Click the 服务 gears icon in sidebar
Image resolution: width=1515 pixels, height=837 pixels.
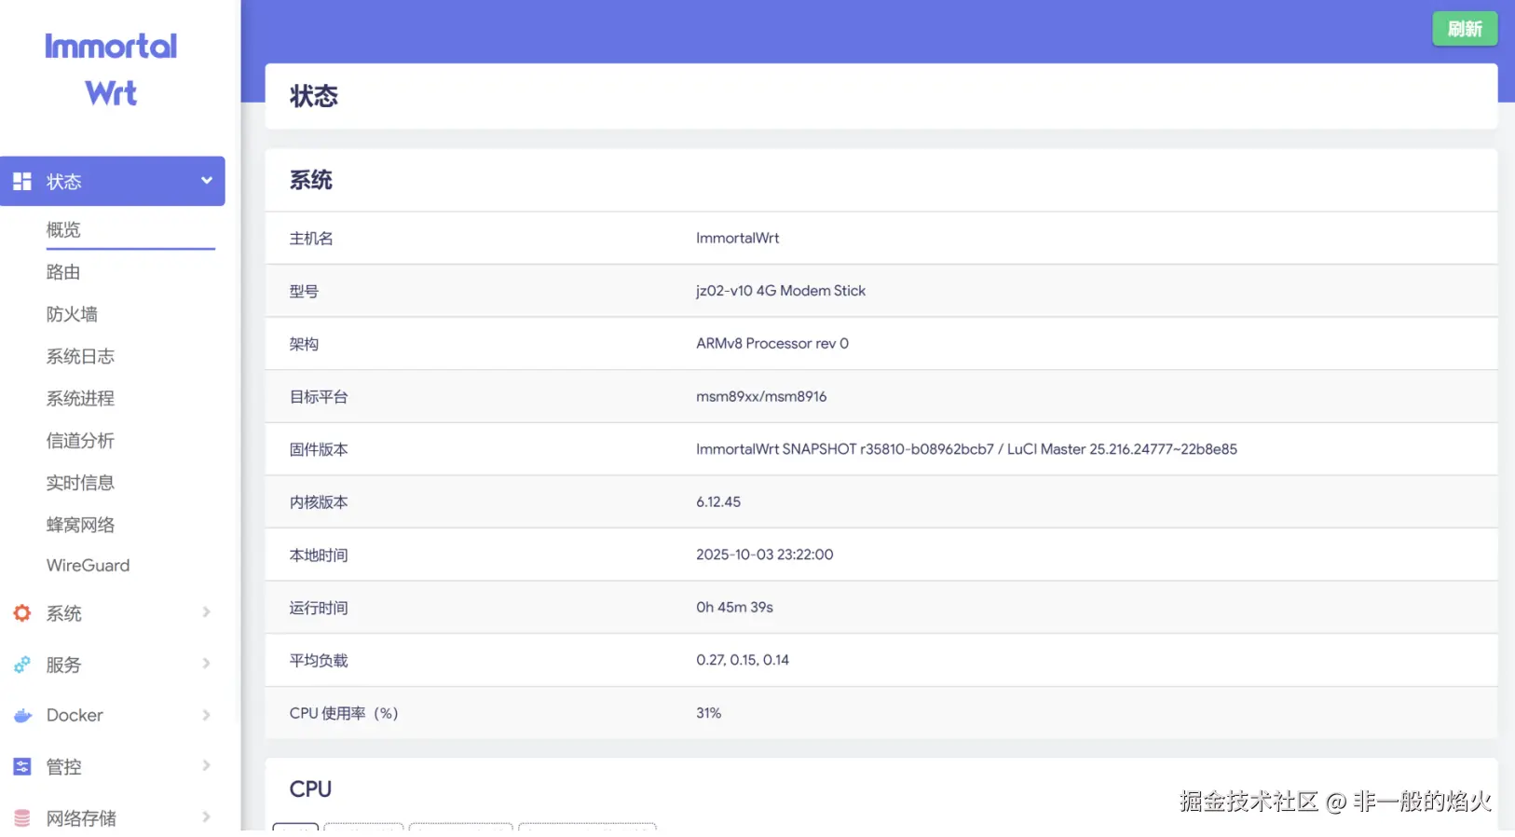(x=22, y=665)
